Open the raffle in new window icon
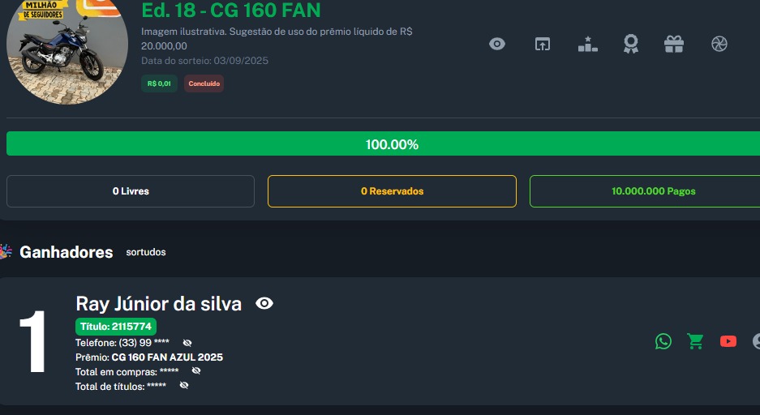 [x=542, y=44]
